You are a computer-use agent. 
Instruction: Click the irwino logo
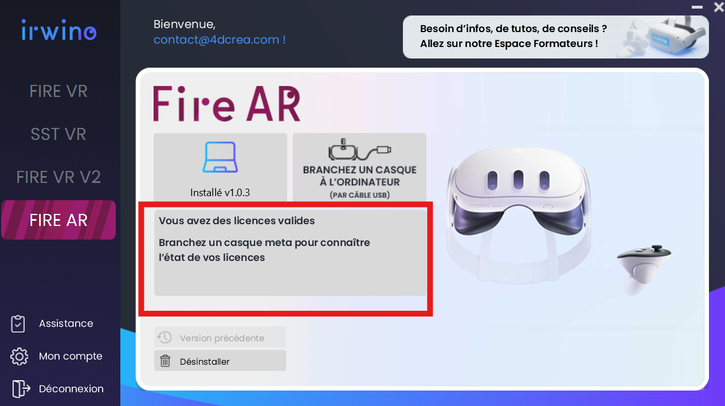point(59,30)
